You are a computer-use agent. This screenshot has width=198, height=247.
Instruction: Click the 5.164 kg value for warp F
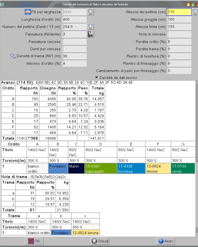tap(97, 127)
